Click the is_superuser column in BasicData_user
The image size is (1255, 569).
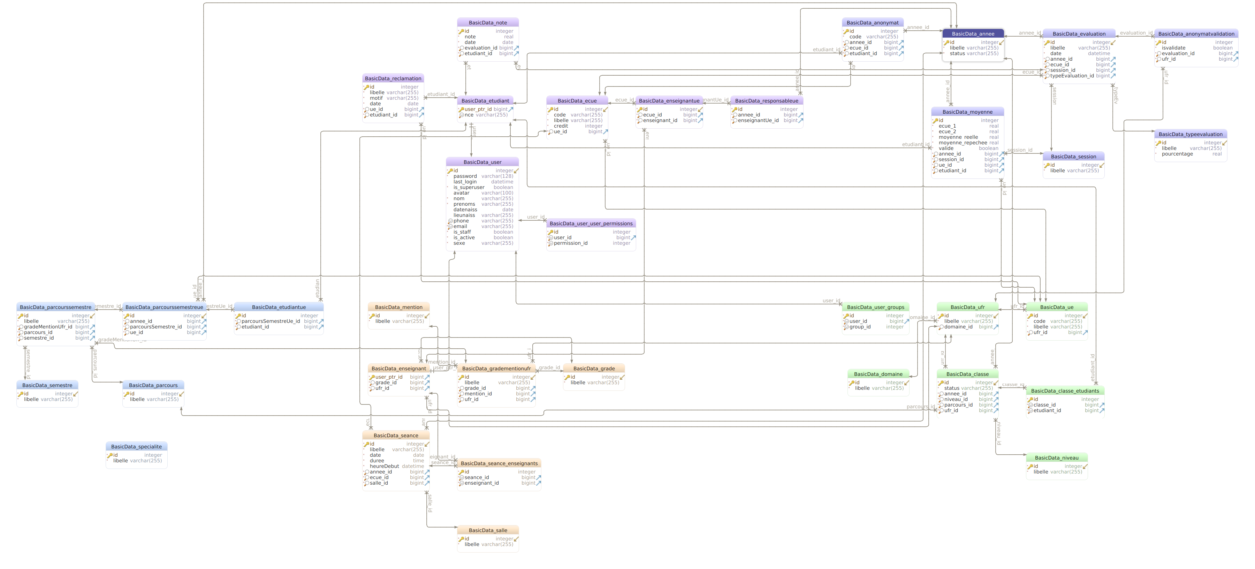pos(469,188)
